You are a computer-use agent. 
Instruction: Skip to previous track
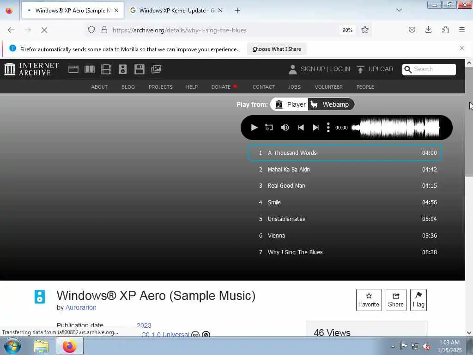pyautogui.click(x=301, y=128)
